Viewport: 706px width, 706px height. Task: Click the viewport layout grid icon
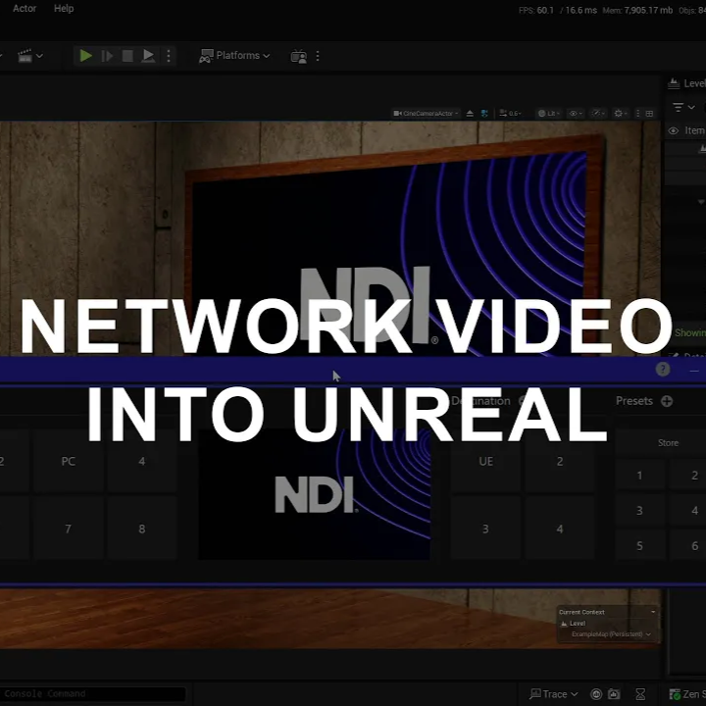click(649, 114)
